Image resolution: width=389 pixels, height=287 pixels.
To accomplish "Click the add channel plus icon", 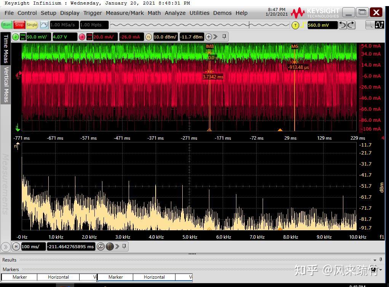I will click(209, 37).
